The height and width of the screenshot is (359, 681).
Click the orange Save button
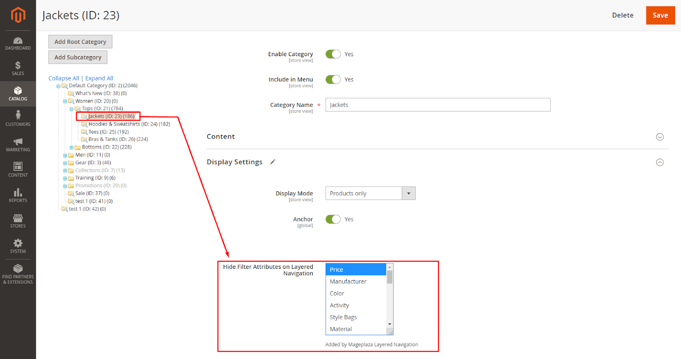[x=660, y=15]
